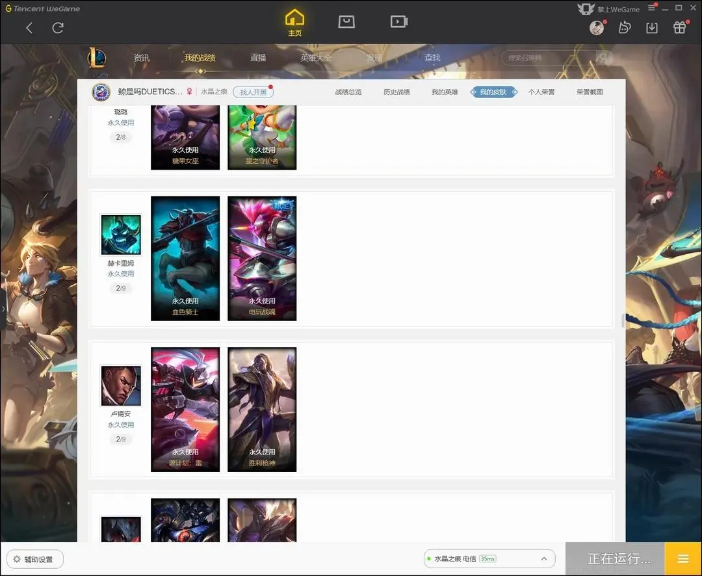Viewport: 702px width, 576px height.
Task: Click the League of Legends logo
Action: click(x=97, y=57)
